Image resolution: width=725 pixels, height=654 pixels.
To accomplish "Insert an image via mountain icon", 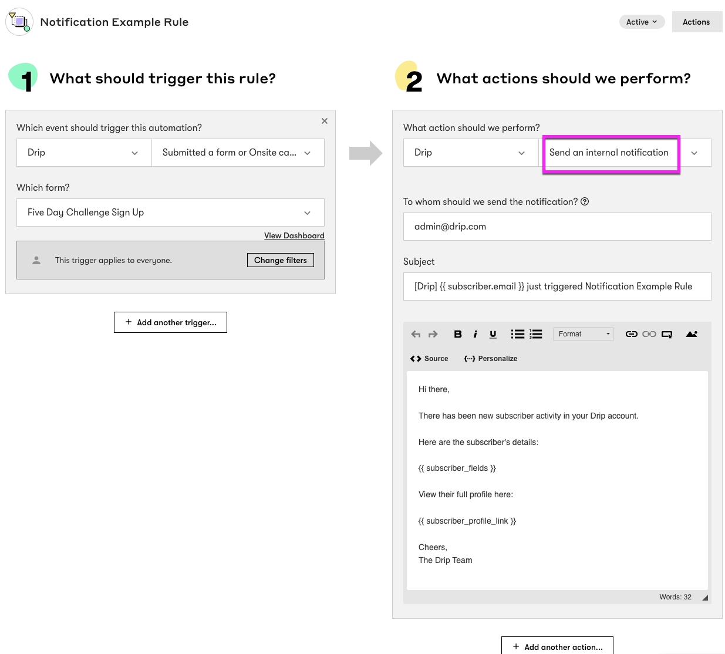I will [692, 334].
